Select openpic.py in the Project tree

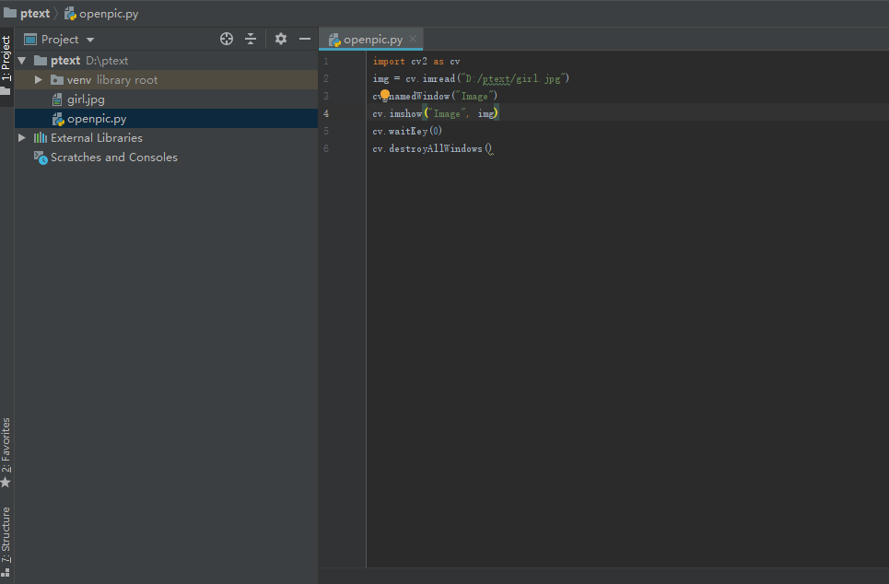pyautogui.click(x=95, y=118)
